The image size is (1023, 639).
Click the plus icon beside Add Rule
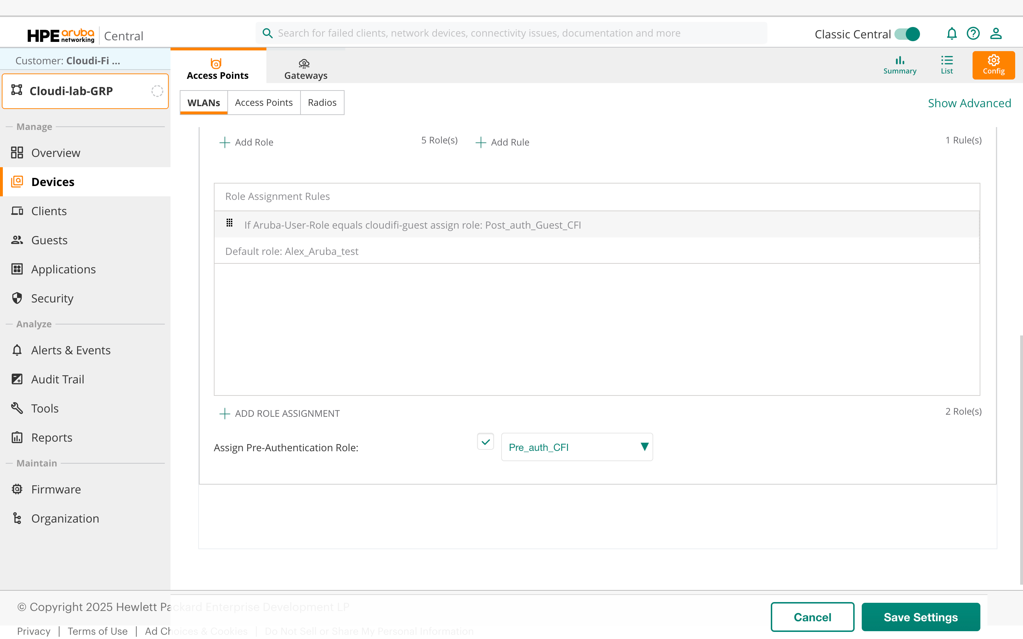coord(481,142)
